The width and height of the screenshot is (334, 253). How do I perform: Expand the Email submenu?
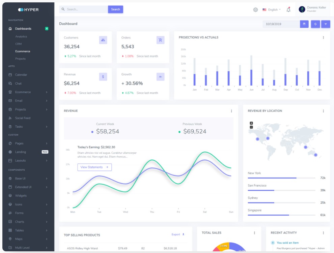[x=47, y=101]
